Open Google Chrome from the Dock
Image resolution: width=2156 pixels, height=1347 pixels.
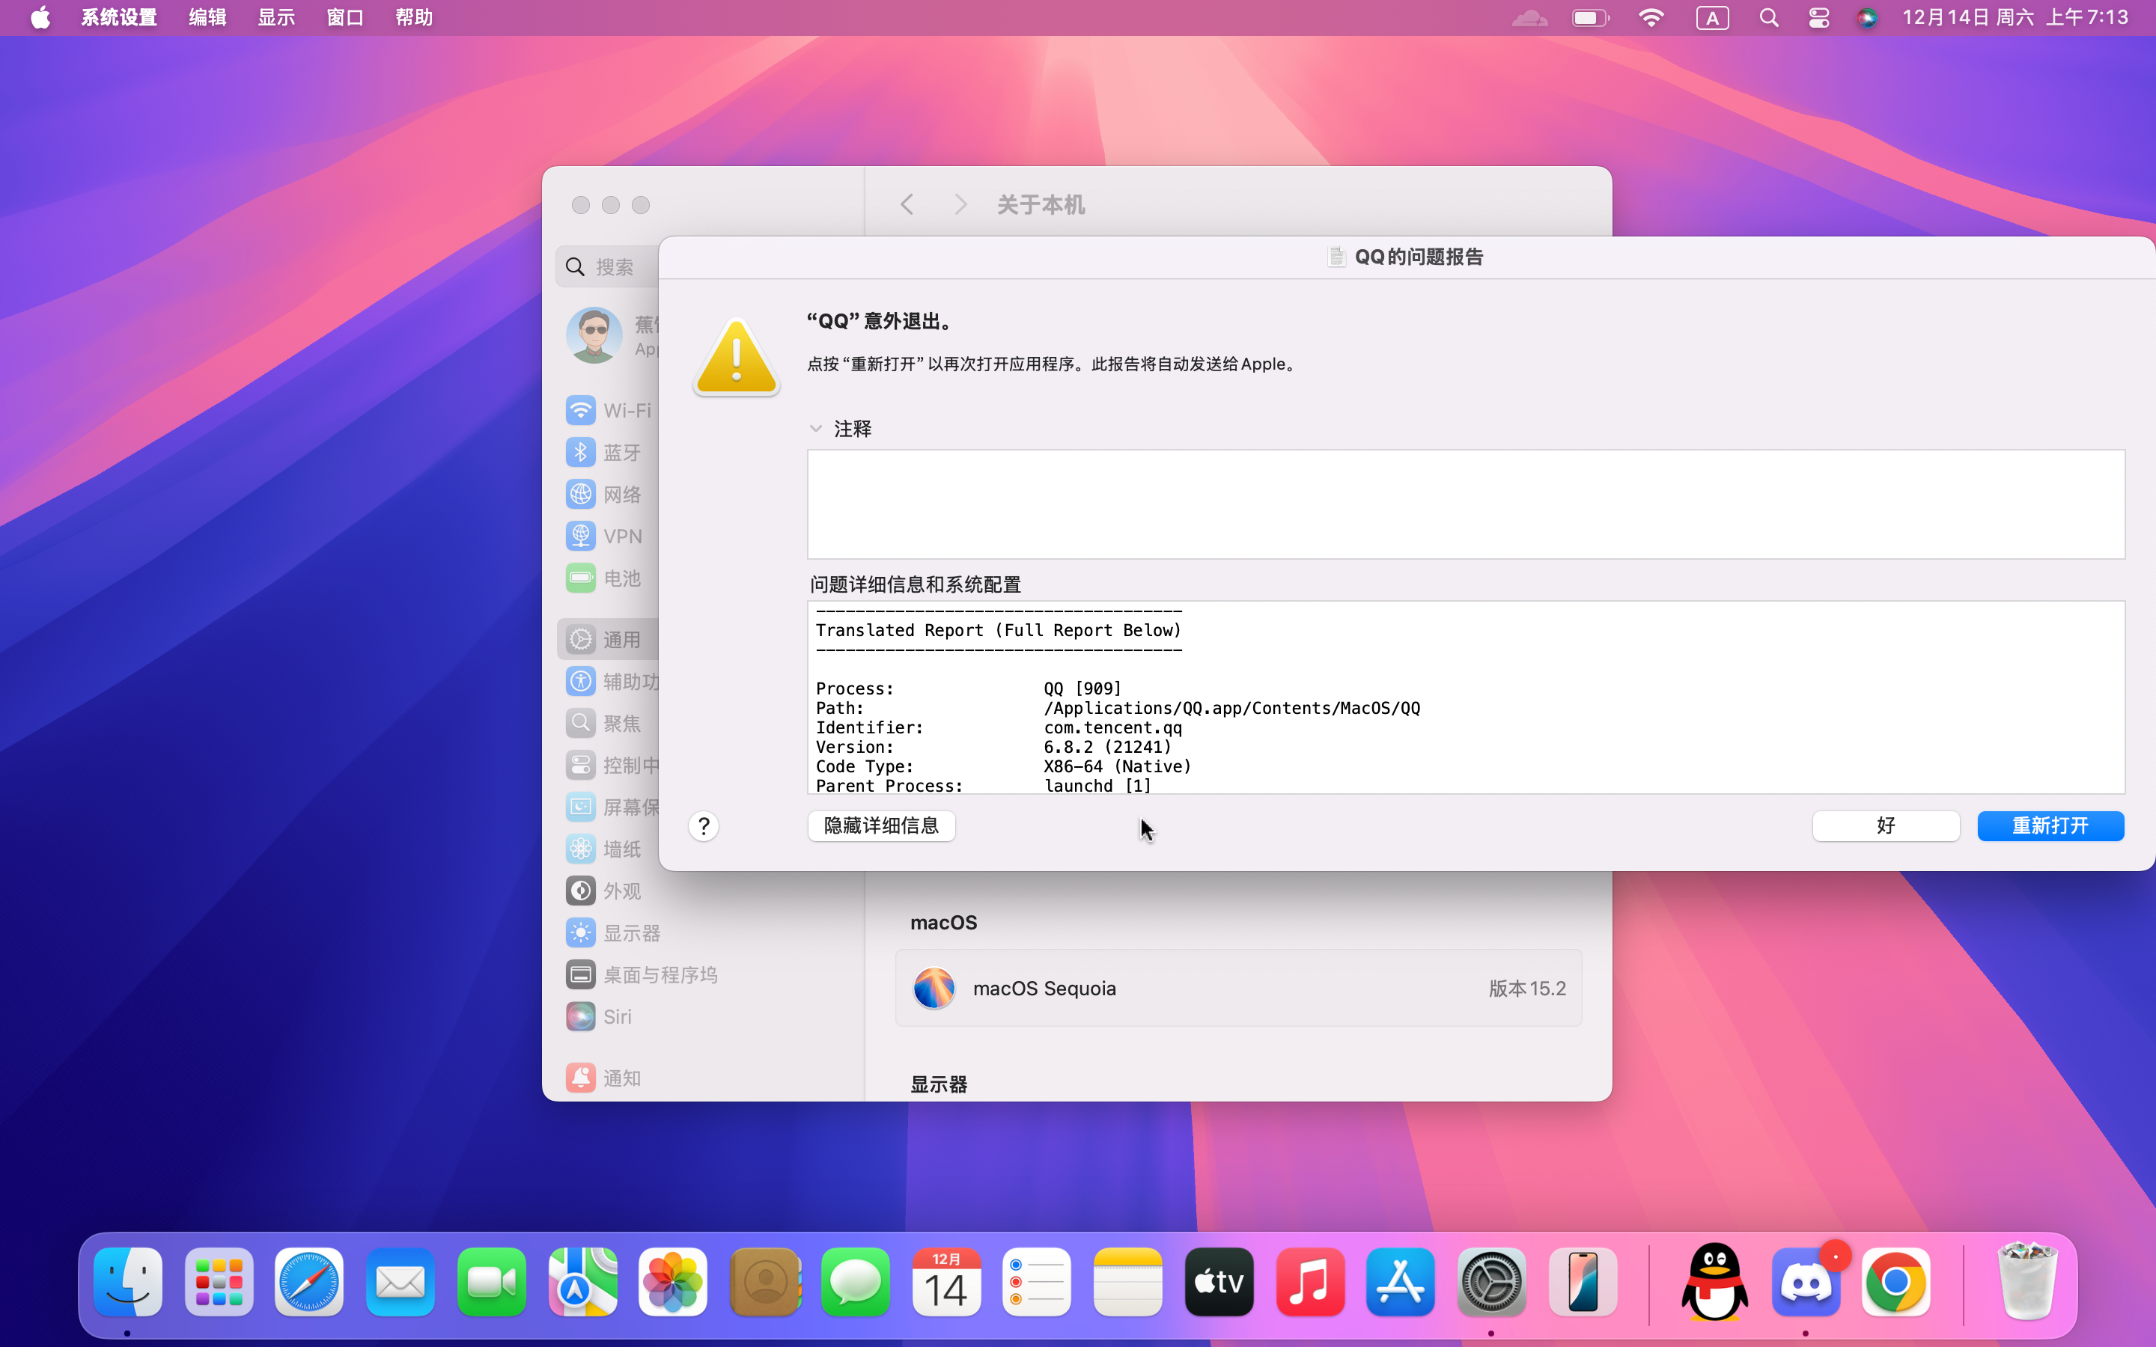point(1895,1283)
